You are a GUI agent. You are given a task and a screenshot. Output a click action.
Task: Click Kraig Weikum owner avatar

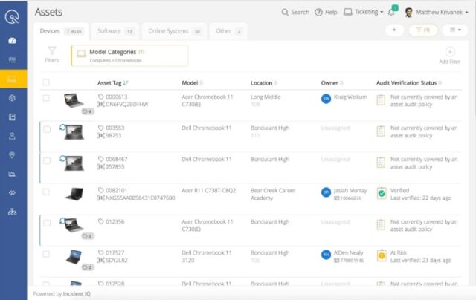point(326,99)
